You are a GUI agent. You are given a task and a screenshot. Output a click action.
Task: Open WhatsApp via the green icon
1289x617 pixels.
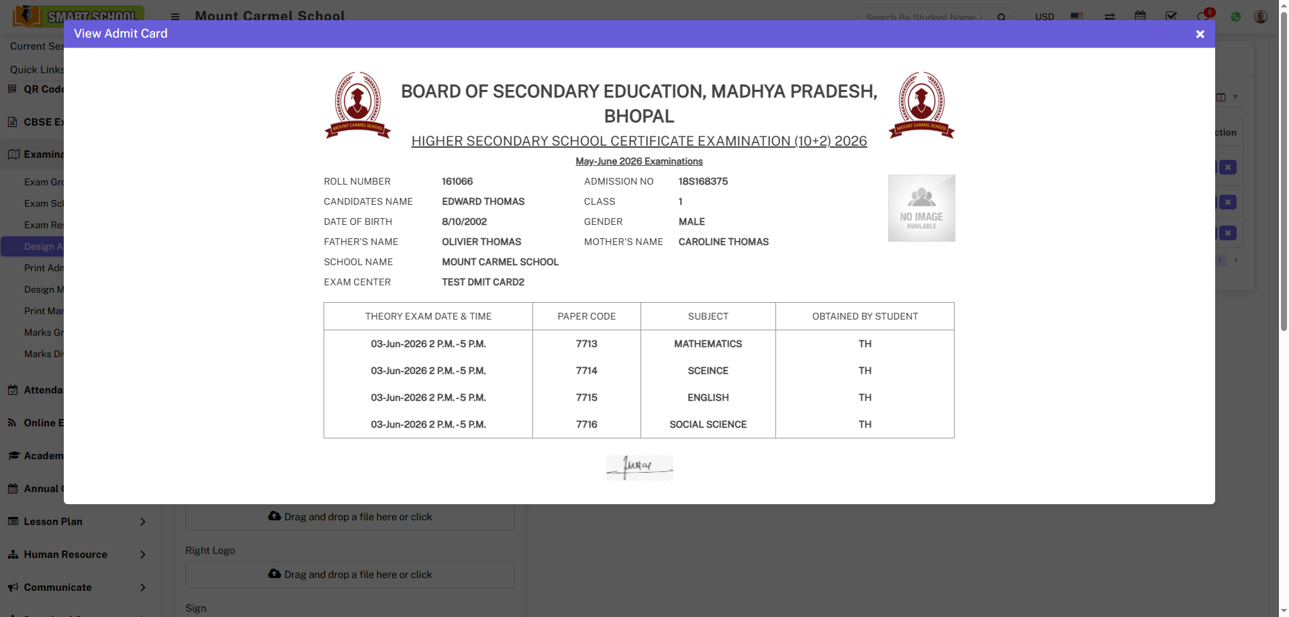[x=1236, y=17]
